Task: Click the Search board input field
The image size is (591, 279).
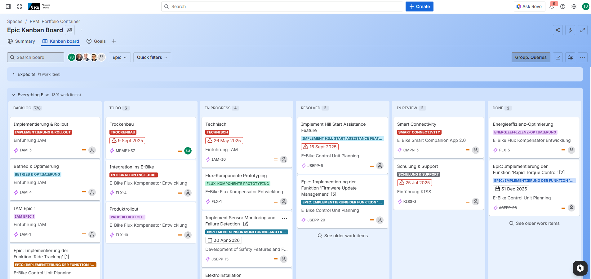Action: click(x=36, y=57)
